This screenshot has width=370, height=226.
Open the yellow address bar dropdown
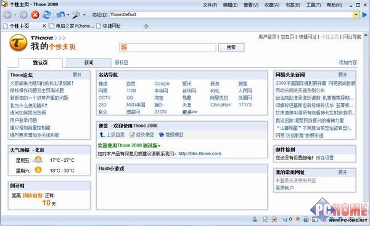click(356, 15)
